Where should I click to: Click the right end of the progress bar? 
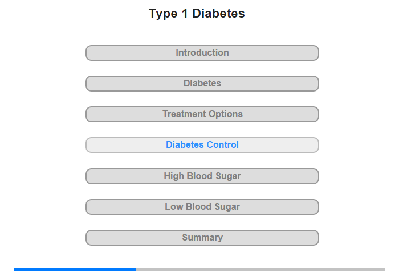pos(382,270)
